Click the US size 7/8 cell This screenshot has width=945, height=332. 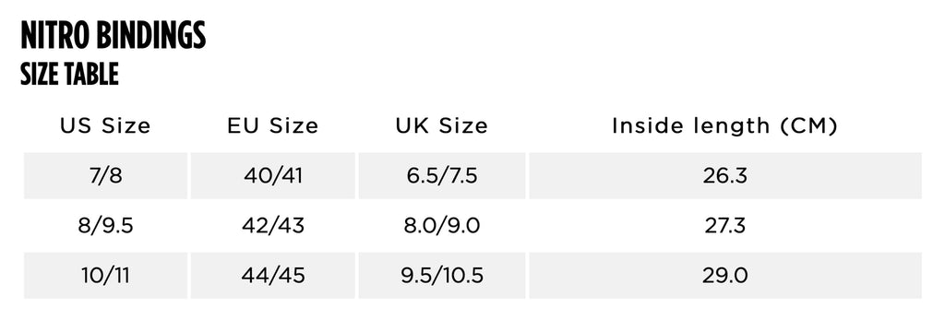[105, 175]
